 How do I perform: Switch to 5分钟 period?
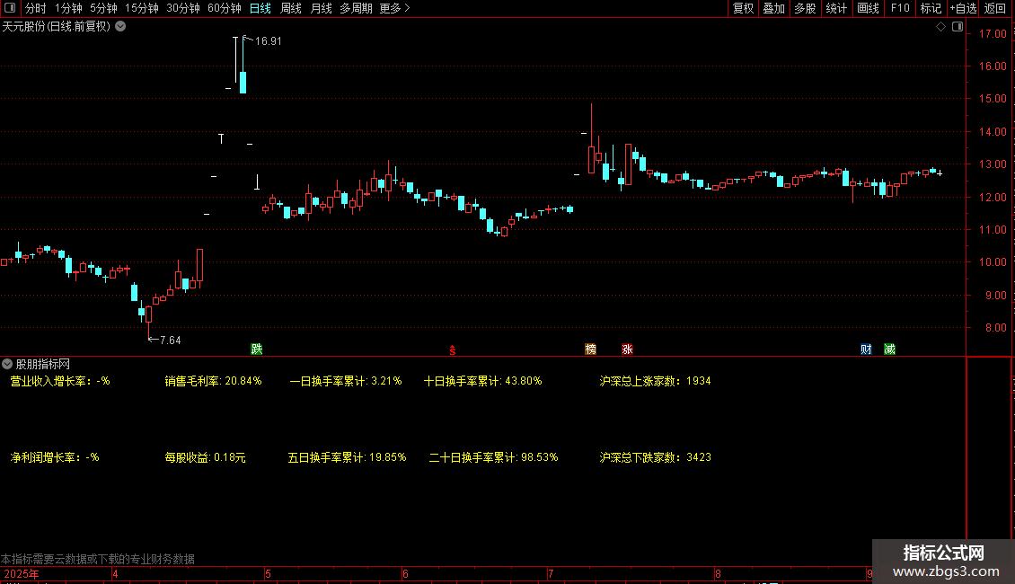point(103,8)
